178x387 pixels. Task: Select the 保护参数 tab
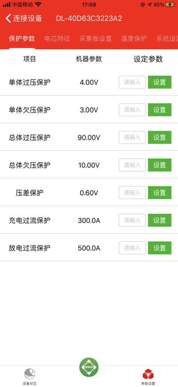(22, 39)
